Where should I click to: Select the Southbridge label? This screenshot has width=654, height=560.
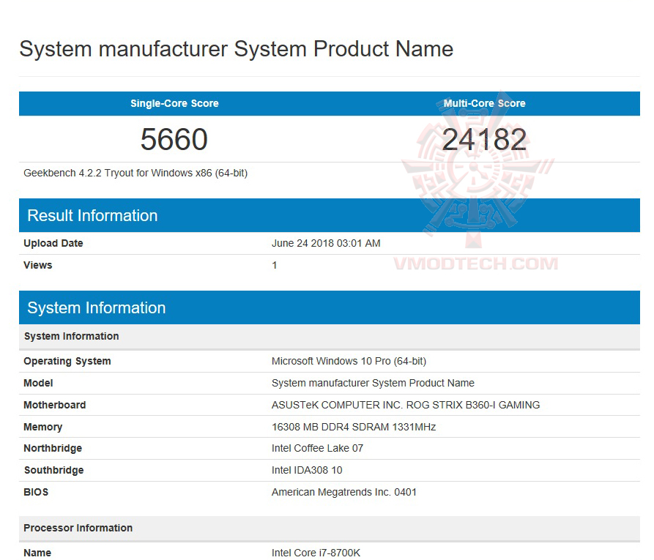53,471
